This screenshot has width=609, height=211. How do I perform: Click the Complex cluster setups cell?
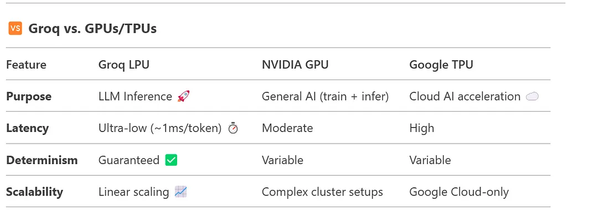coord(322,192)
